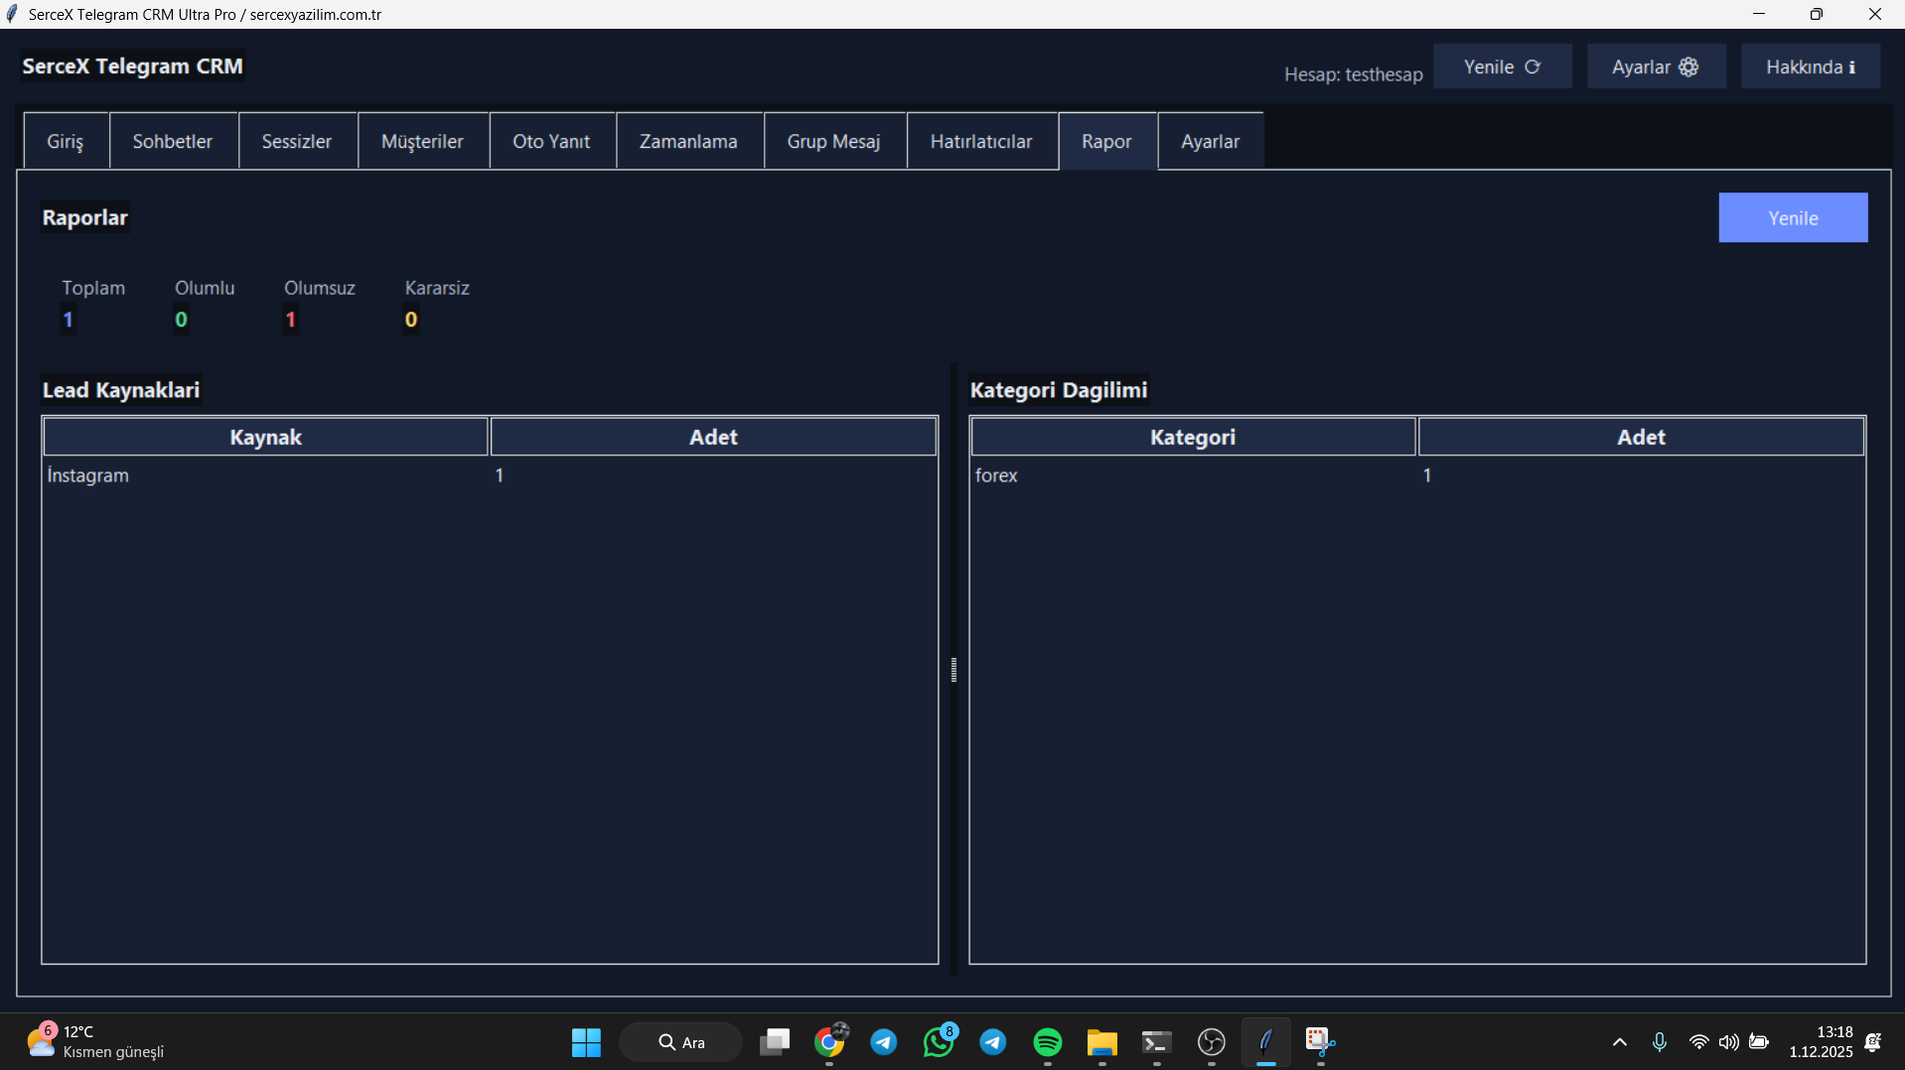Open the Oto Yanıt tab
Image resolution: width=1905 pixels, height=1070 pixels.
(551, 142)
